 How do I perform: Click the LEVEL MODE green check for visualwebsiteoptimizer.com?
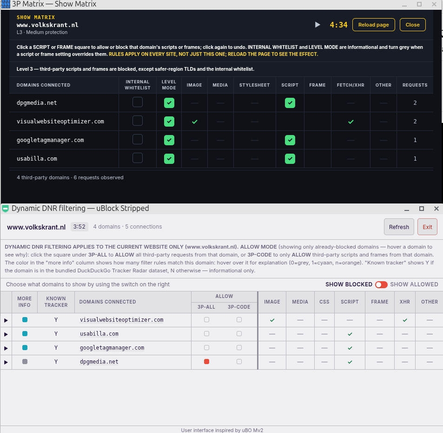(169, 122)
